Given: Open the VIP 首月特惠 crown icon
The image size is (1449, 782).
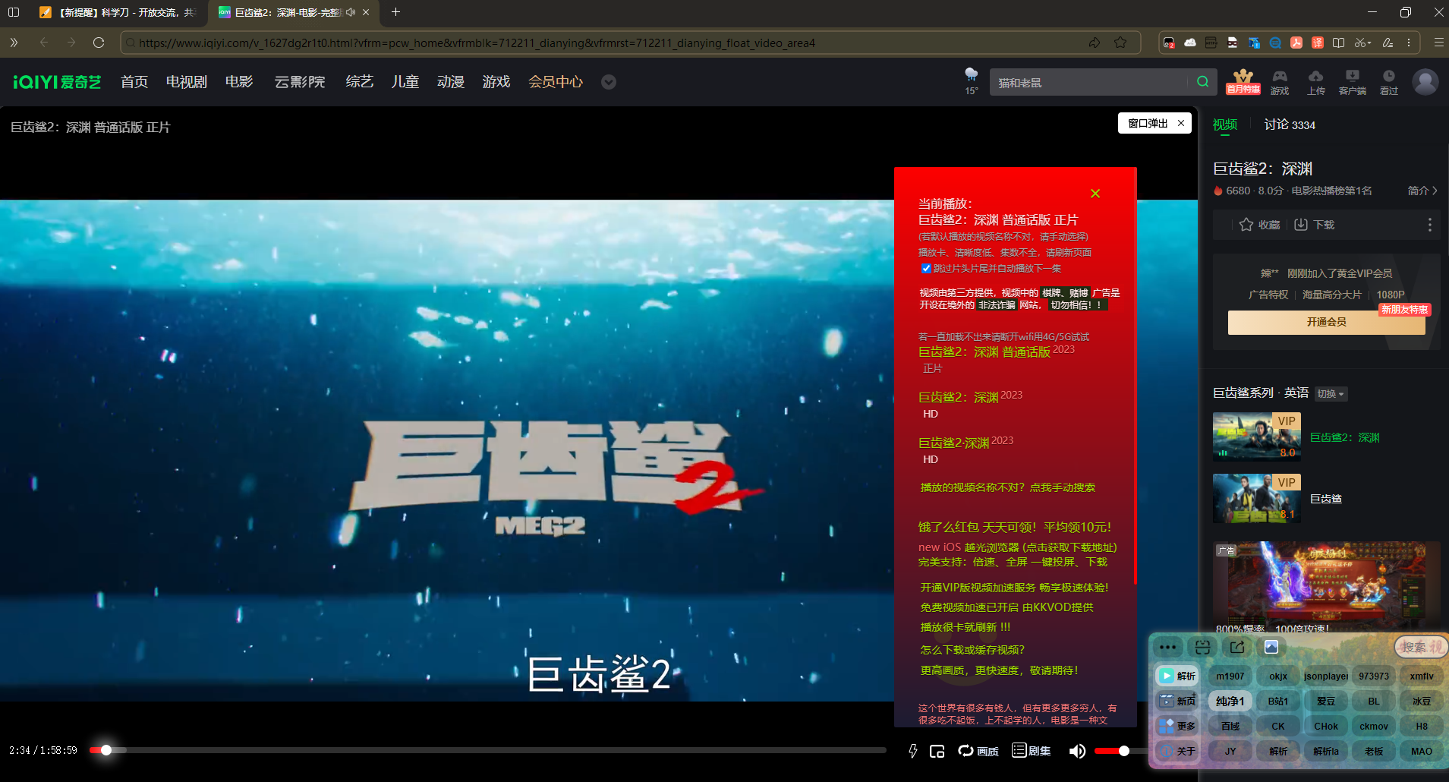Looking at the screenshot, I should 1242,81.
